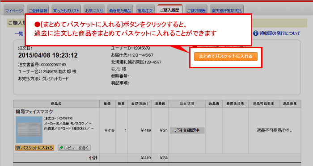Click the 一覧 link
This screenshot has height=166, width=313.
(19, 33)
